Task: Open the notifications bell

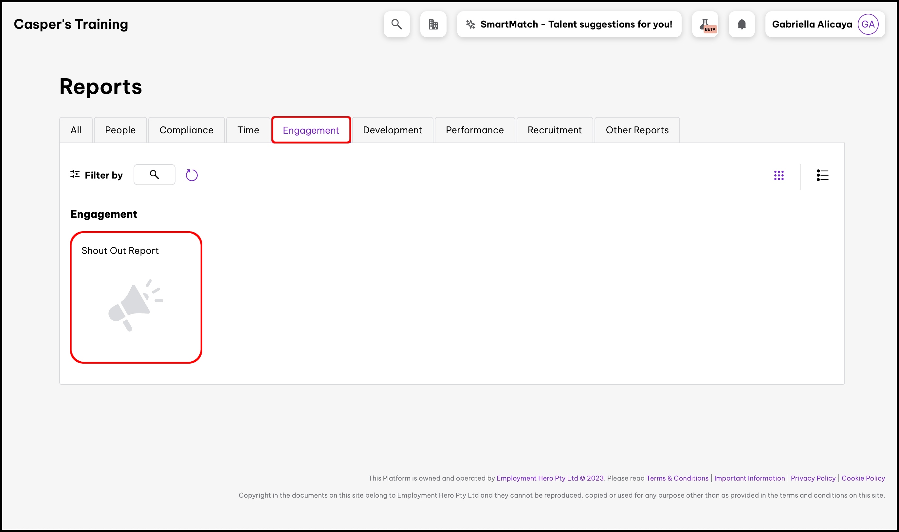Action: coord(742,24)
